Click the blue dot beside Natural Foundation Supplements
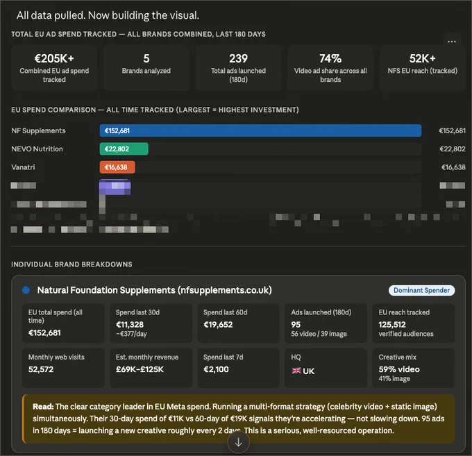472x456 pixels. coord(26,290)
